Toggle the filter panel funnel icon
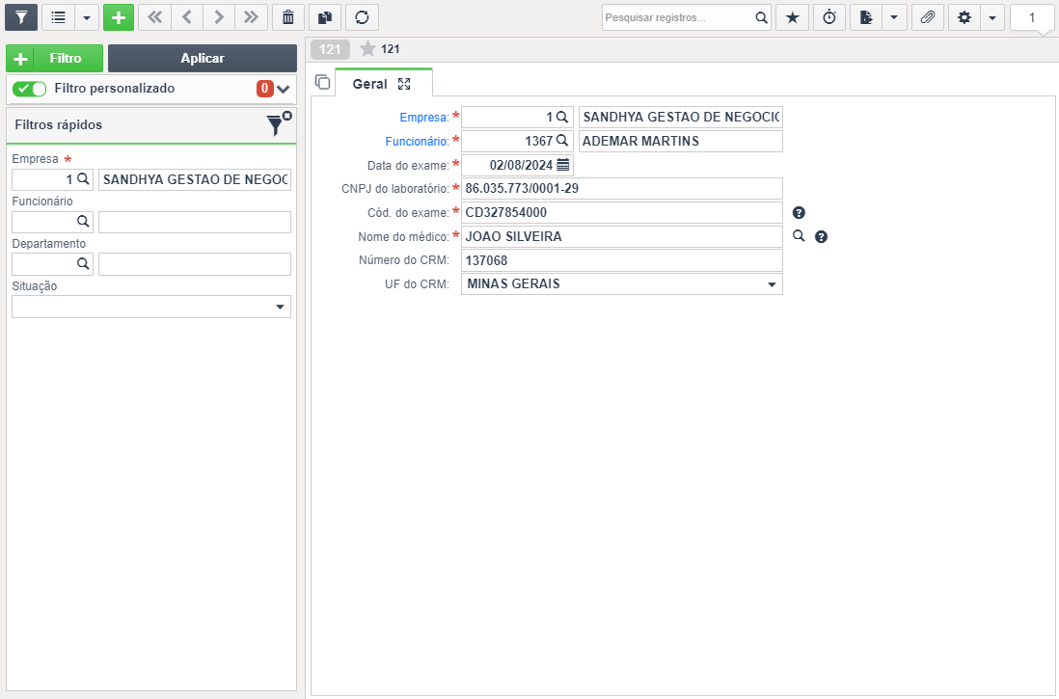 pos(21,17)
